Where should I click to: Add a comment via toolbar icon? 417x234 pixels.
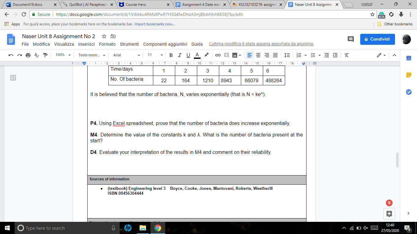coord(227,55)
